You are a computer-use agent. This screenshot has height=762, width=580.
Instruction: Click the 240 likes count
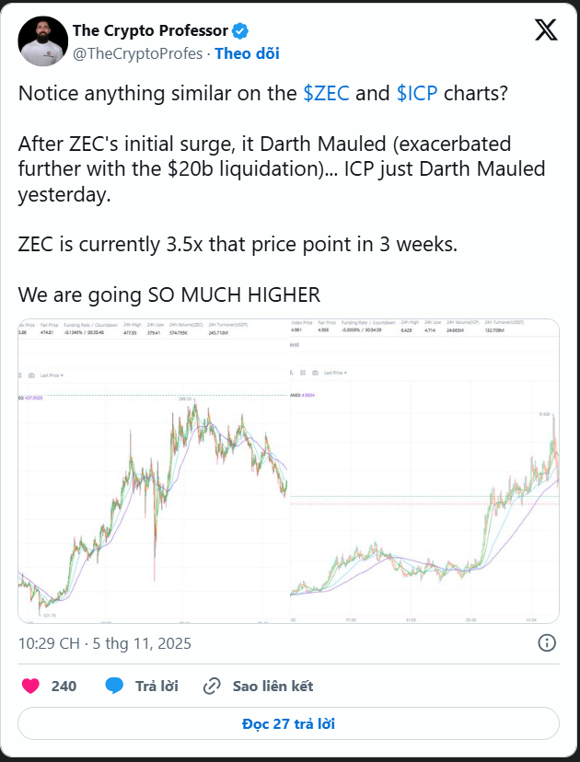tap(64, 686)
